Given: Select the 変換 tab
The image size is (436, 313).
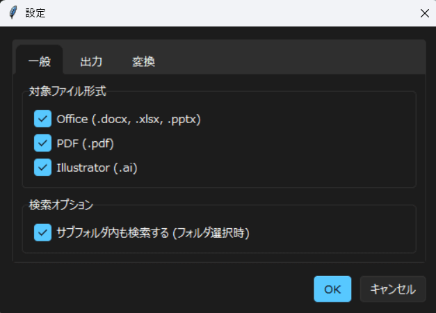Looking at the screenshot, I should click(143, 61).
